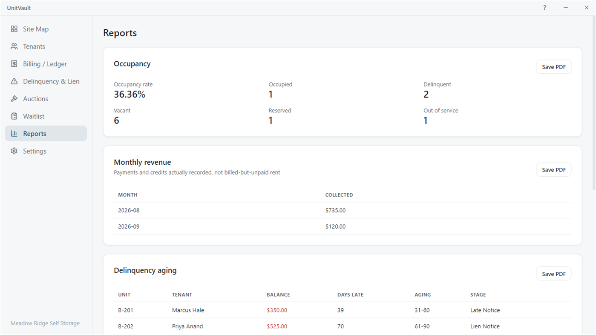Click the COLLECTED column header
Viewport: 596px width, 335px height.
pos(339,195)
